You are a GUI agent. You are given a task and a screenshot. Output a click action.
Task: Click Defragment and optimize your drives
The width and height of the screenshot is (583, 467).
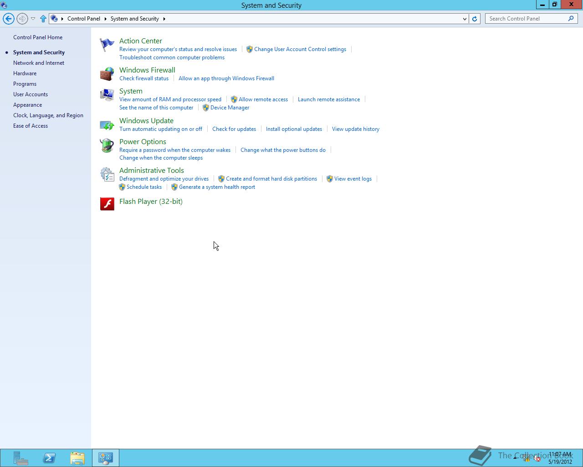(x=164, y=179)
